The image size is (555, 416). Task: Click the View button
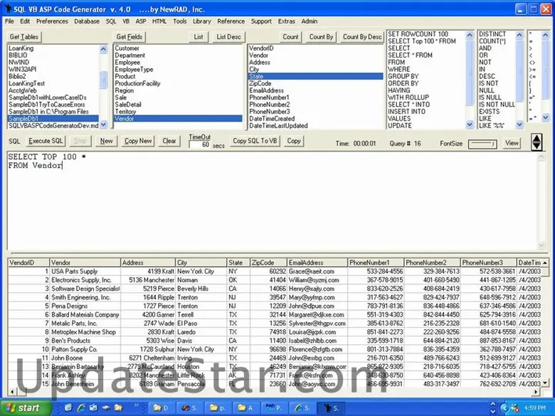pos(512,143)
